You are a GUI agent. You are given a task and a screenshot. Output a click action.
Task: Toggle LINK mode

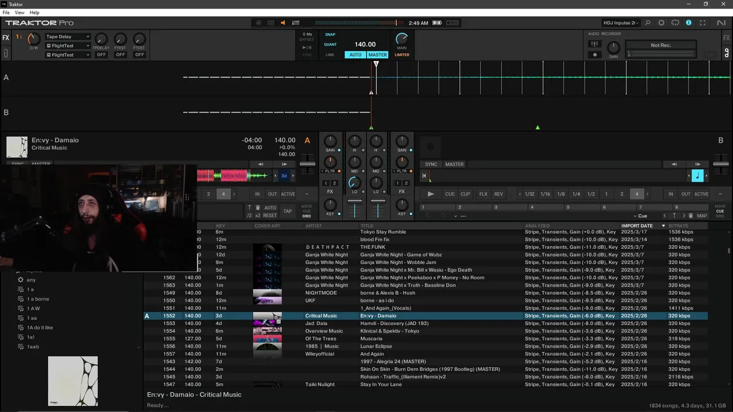pyautogui.click(x=330, y=55)
